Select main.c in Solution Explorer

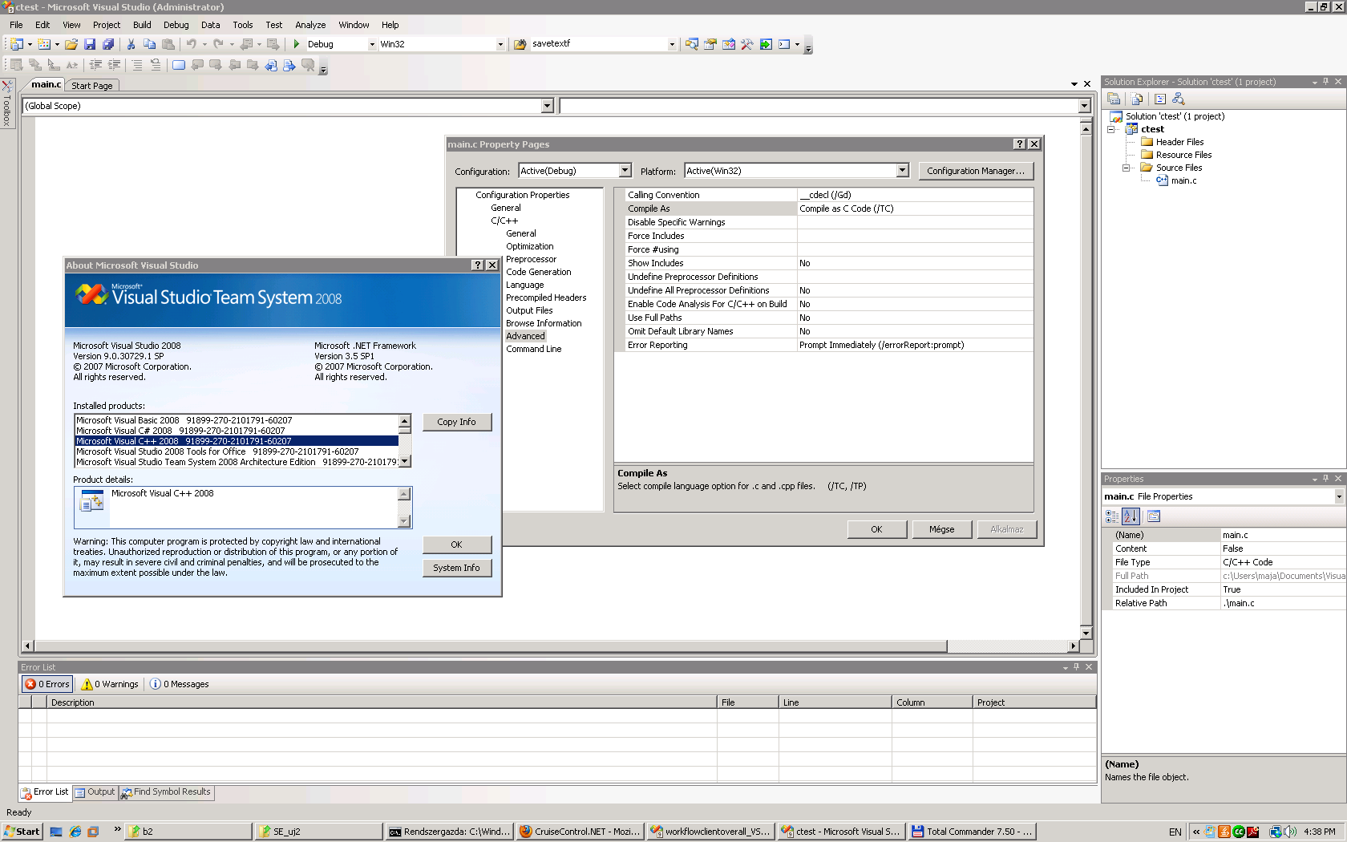click(1183, 180)
